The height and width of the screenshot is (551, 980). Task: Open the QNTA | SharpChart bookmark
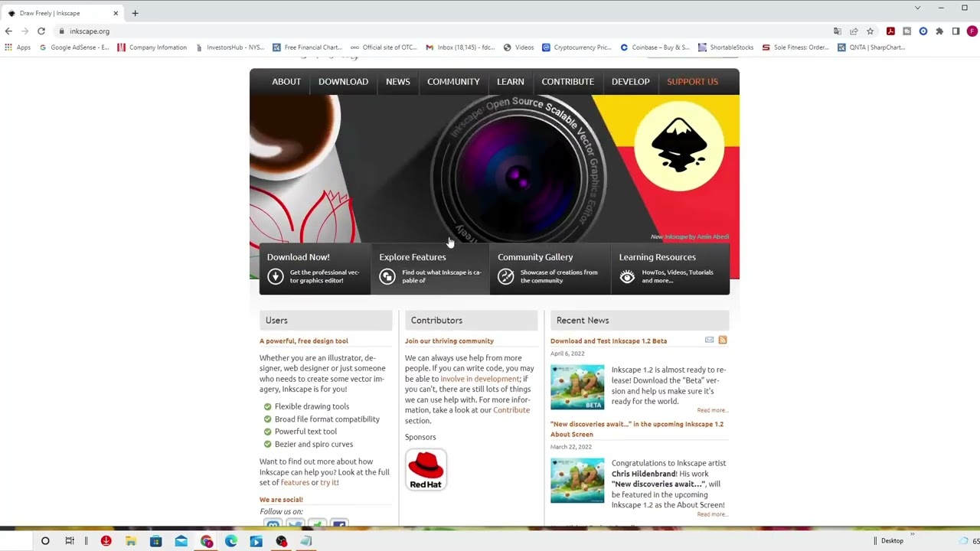point(871,47)
